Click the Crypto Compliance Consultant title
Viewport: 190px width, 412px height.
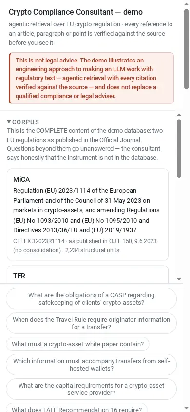[76, 12]
